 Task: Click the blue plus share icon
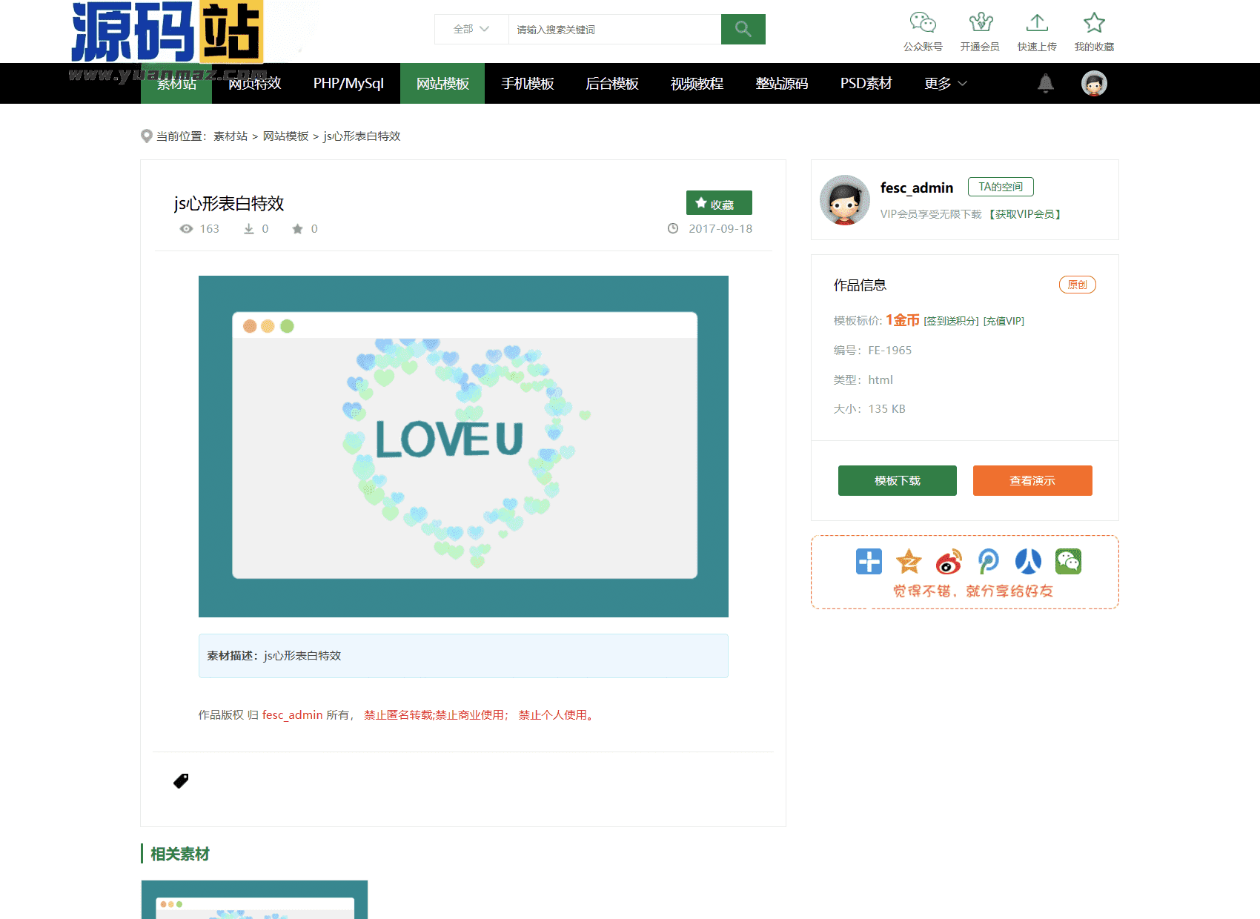869,562
